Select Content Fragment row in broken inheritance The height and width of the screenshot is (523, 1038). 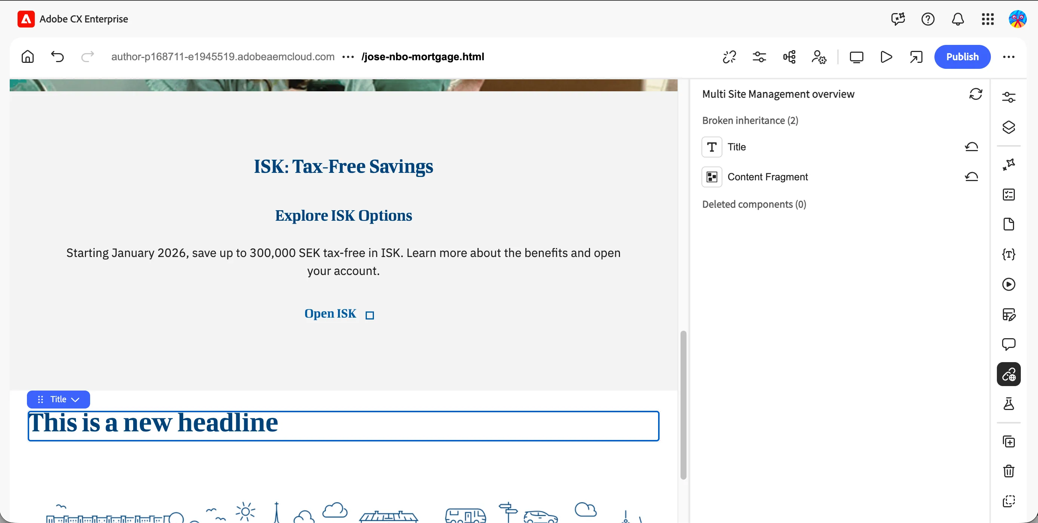[x=840, y=177]
